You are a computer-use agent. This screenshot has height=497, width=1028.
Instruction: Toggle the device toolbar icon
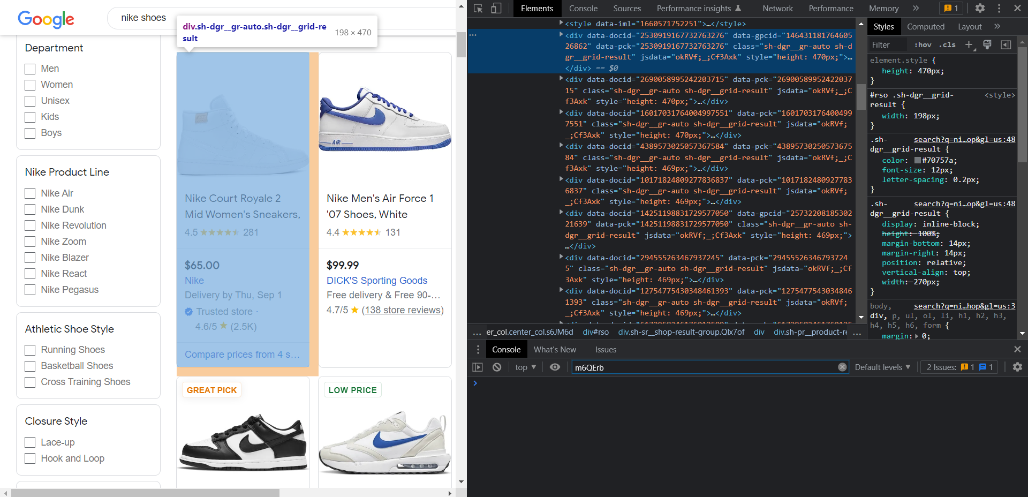click(x=496, y=8)
